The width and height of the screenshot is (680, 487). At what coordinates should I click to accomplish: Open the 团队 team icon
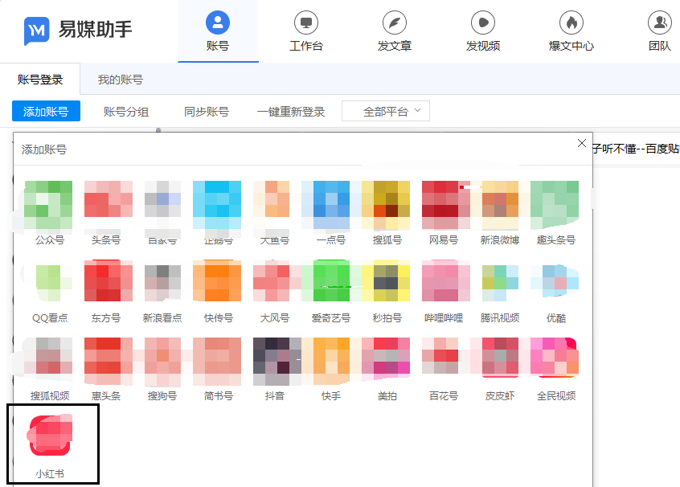click(660, 23)
